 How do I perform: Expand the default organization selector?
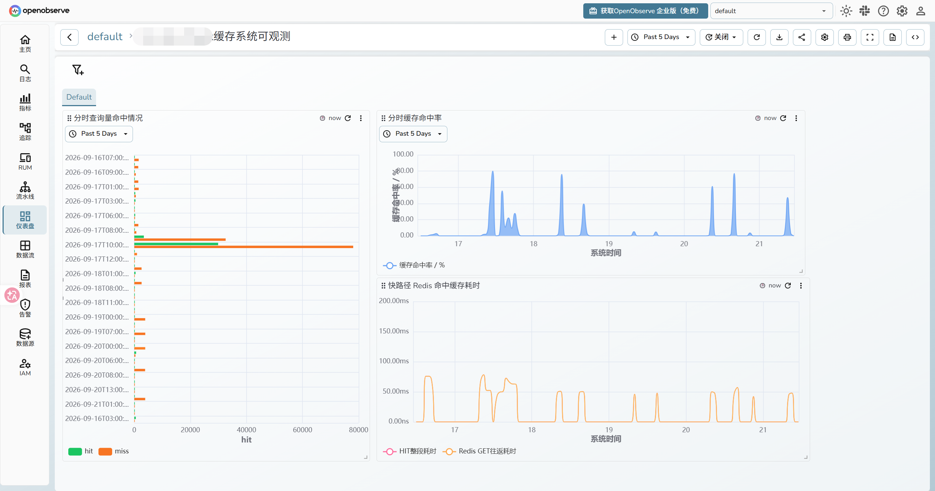tap(771, 11)
